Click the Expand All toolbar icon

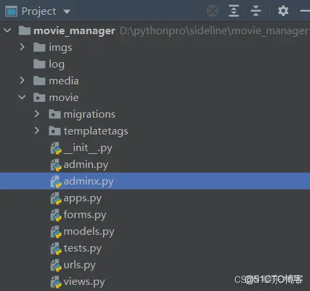(234, 11)
